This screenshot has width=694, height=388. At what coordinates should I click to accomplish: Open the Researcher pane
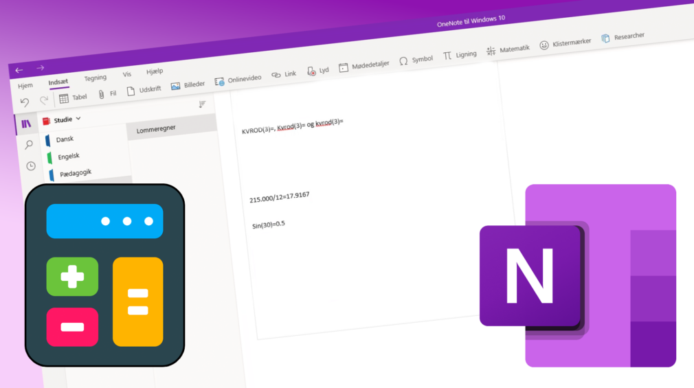623,37
